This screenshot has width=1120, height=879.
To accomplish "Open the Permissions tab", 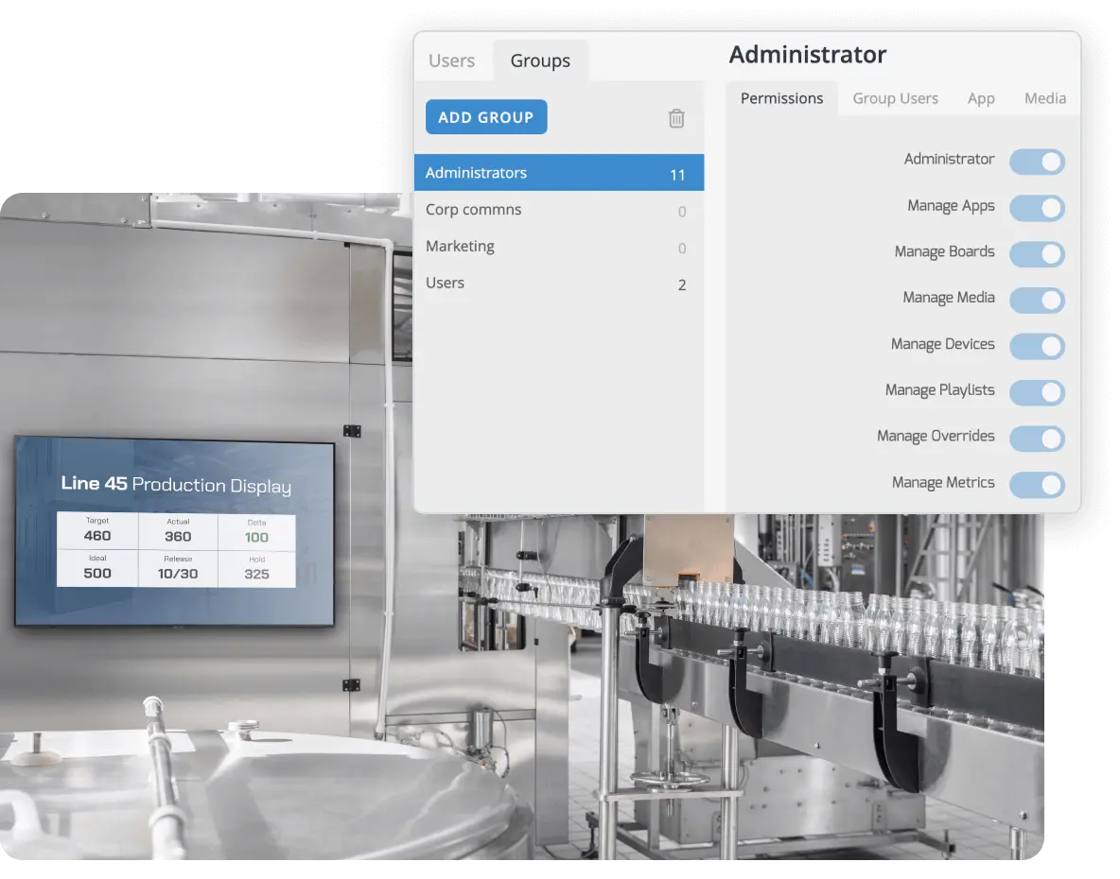I will (x=781, y=98).
